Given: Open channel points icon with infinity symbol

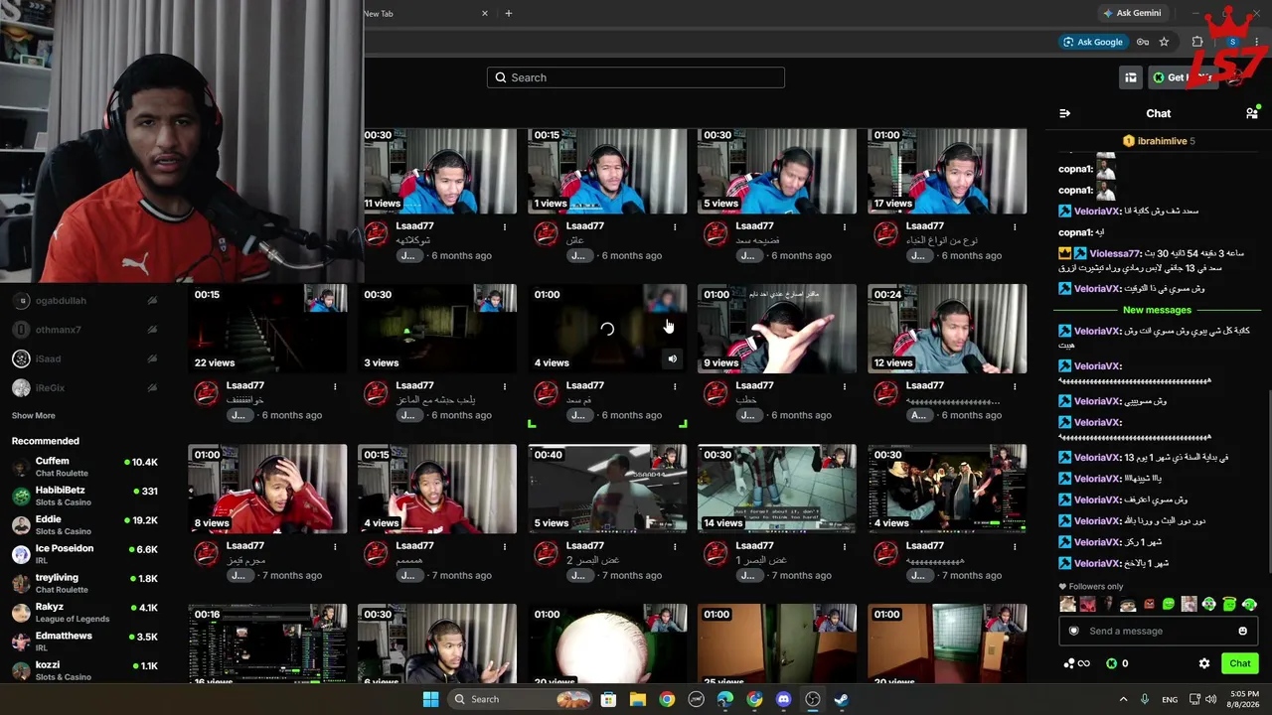Looking at the screenshot, I should [1076, 663].
